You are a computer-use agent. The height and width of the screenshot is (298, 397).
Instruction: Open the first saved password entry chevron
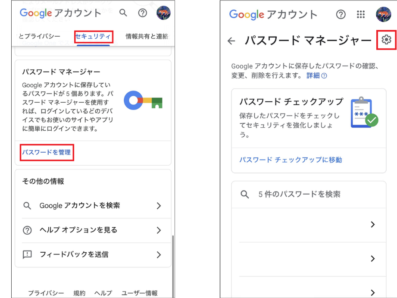point(372,225)
